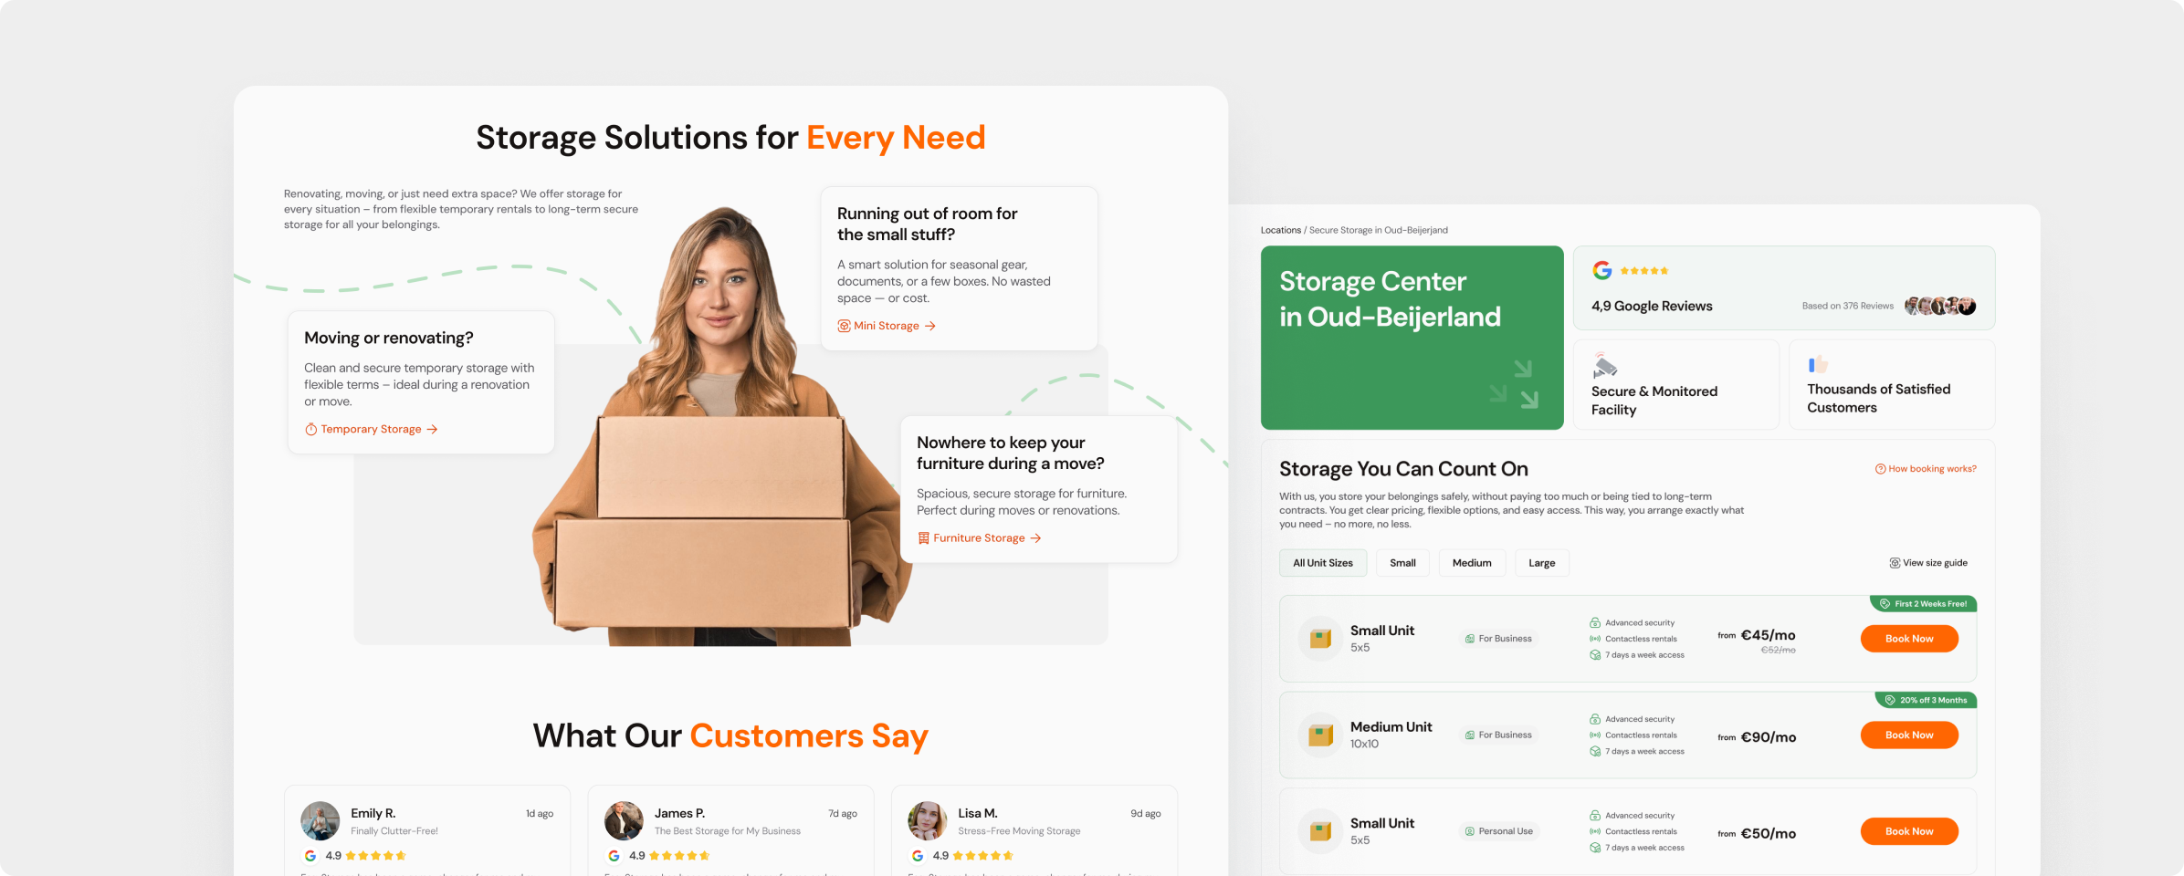The image size is (2184, 876).
Task: Click arrow next to Furniture Storage
Action: (x=1035, y=538)
